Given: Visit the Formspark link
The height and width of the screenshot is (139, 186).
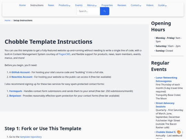Looking at the screenshot, I should point(15,91).
